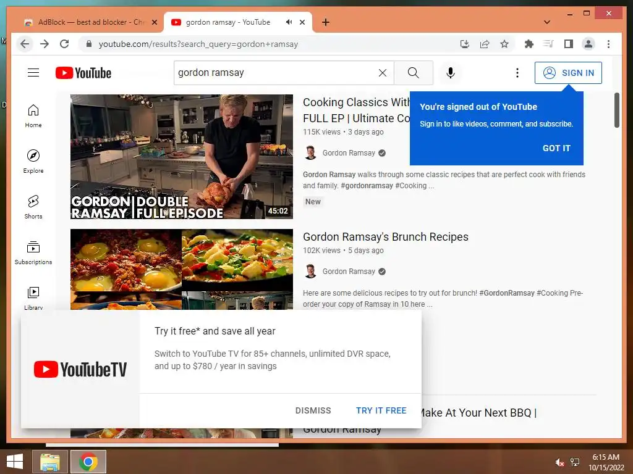The image size is (633, 474).
Task: Click the "115K views" text
Action: click(321, 132)
